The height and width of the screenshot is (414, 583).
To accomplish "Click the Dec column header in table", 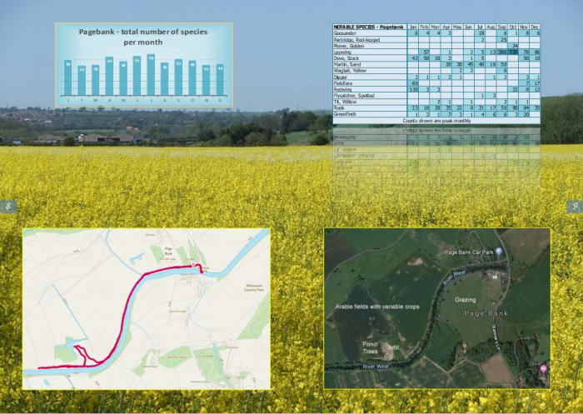I will 535,27.
